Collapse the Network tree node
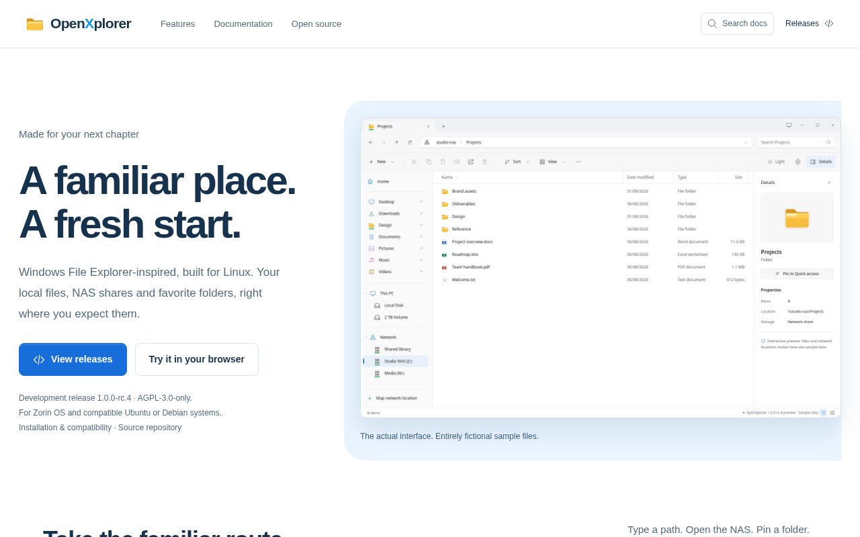 (366, 338)
